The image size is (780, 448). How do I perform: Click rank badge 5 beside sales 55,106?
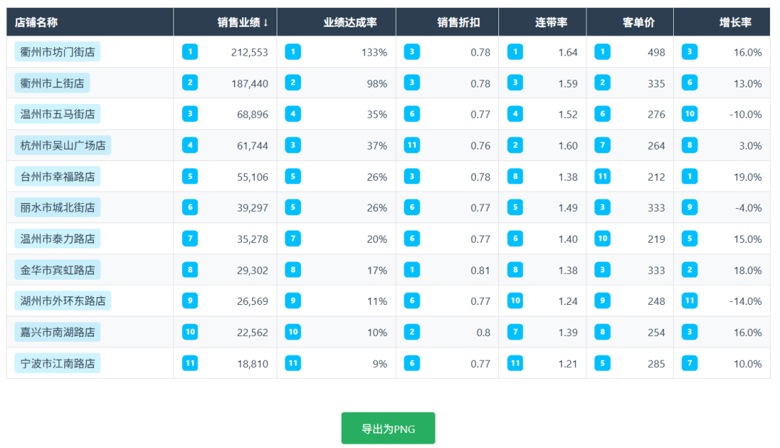(x=190, y=176)
